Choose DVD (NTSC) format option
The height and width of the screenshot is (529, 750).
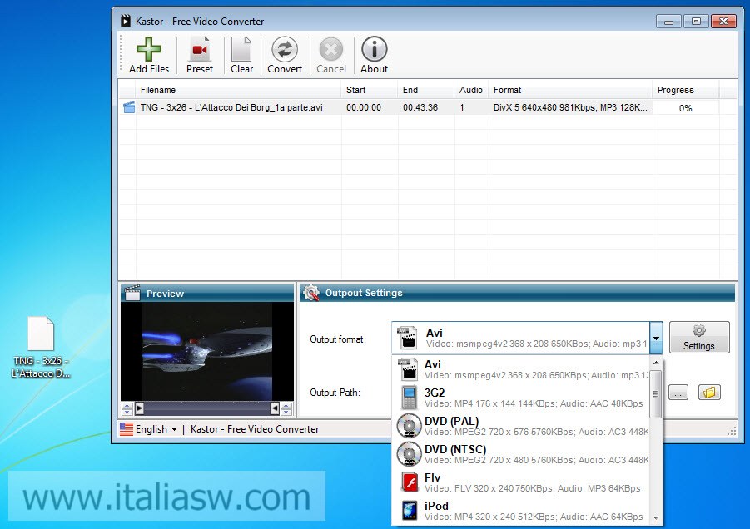[x=521, y=454]
